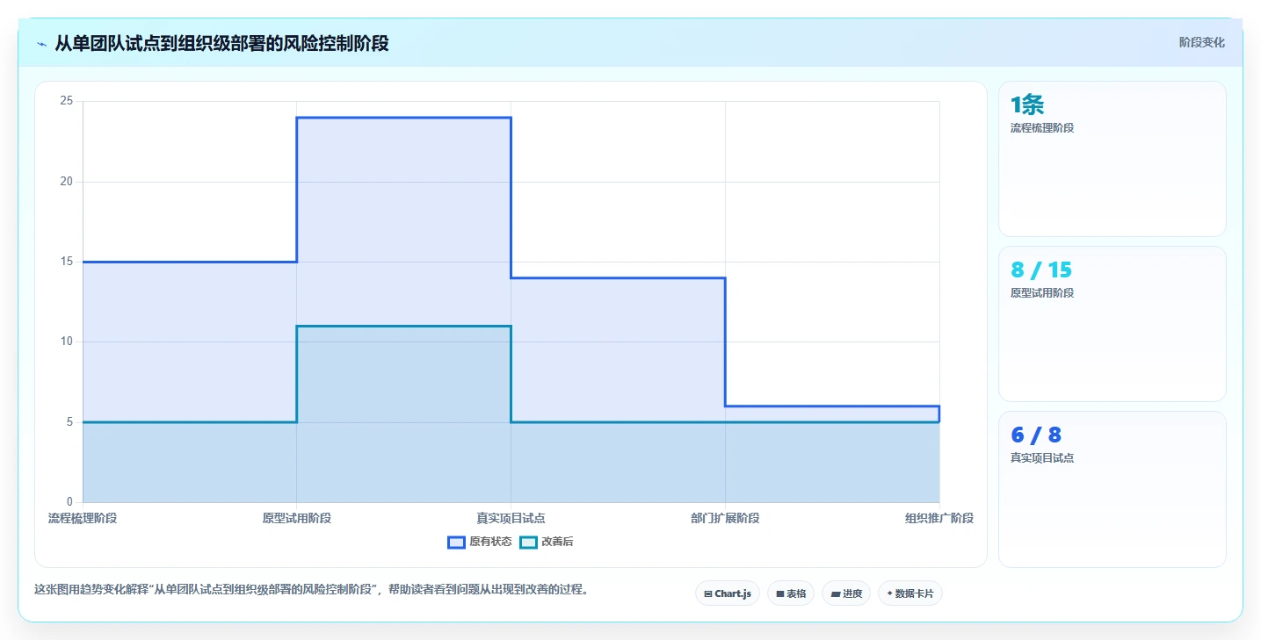1261x640 pixels.
Task: Open the 6 / 8 真实项目试点 card
Action: (1112, 490)
